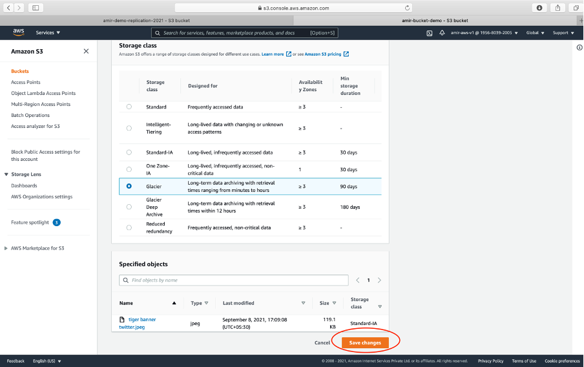Screen dimensions: 584x367
Task: Select the Glacier storage class radio
Action: click(x=129, y=186)
